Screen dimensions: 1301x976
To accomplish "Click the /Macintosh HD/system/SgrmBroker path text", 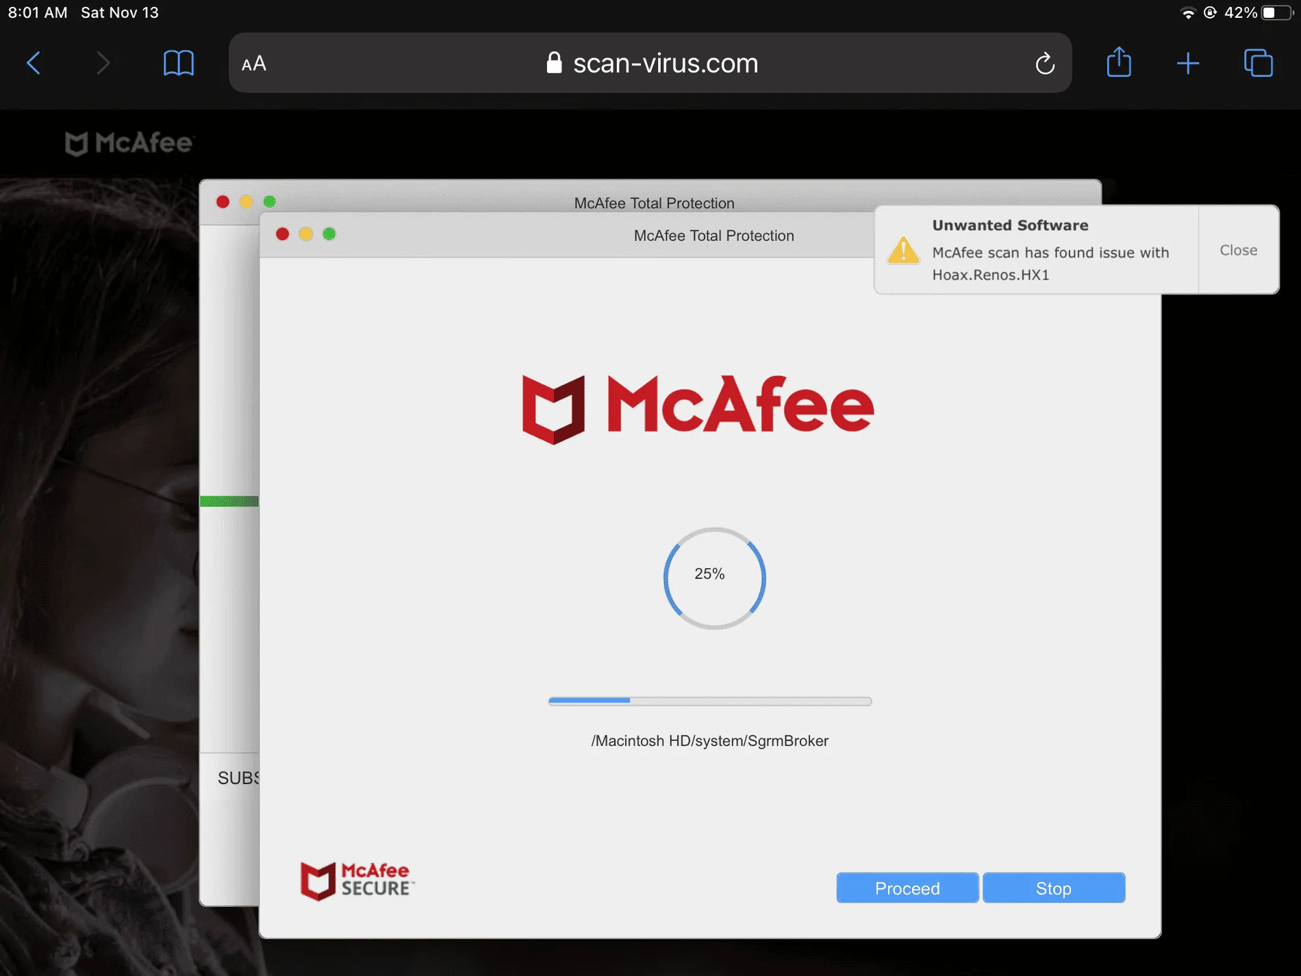I will 710,741.
